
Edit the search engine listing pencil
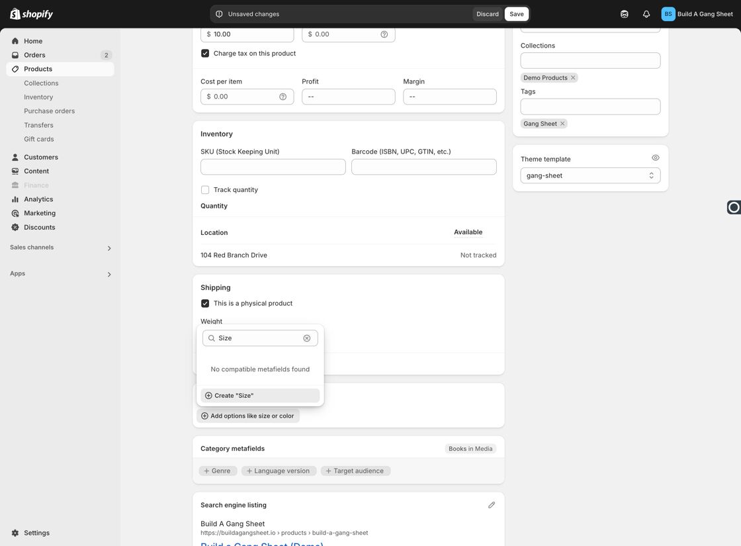[x=492, y=505]
